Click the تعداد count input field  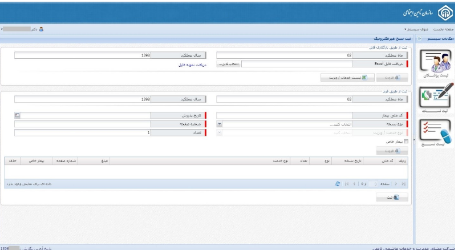tap(82, 133)
